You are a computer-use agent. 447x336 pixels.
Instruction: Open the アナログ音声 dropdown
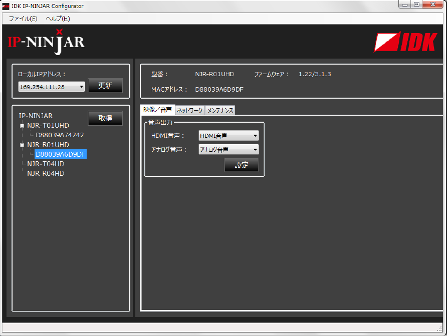(229, 150)
